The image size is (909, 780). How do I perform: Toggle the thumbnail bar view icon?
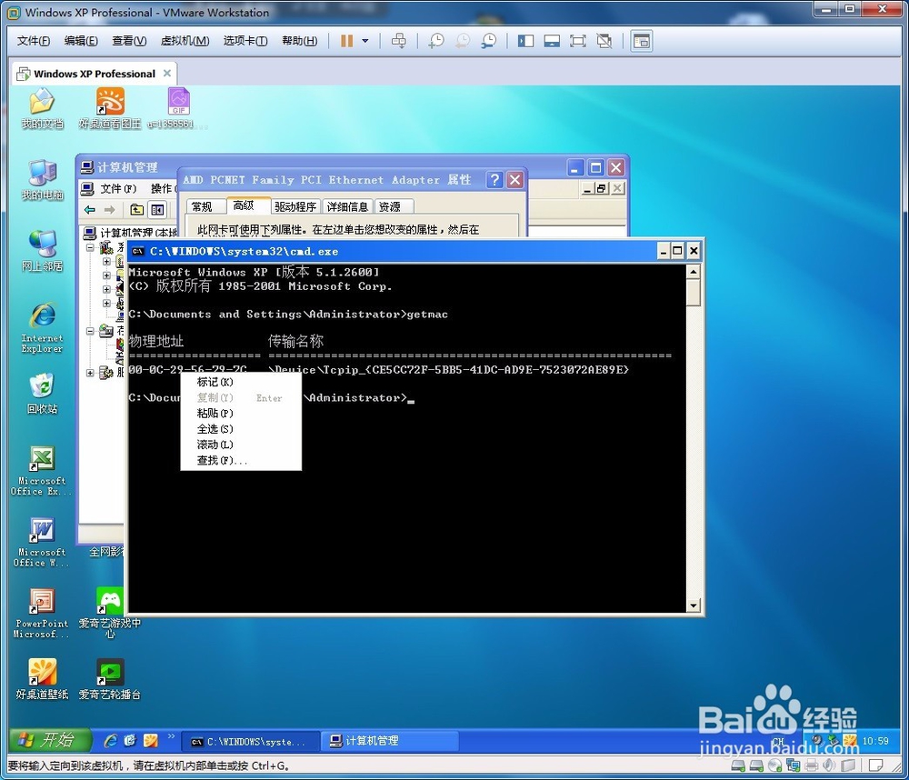click(552, 41)
